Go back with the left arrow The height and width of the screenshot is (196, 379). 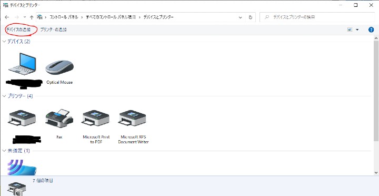click(7, 17)
